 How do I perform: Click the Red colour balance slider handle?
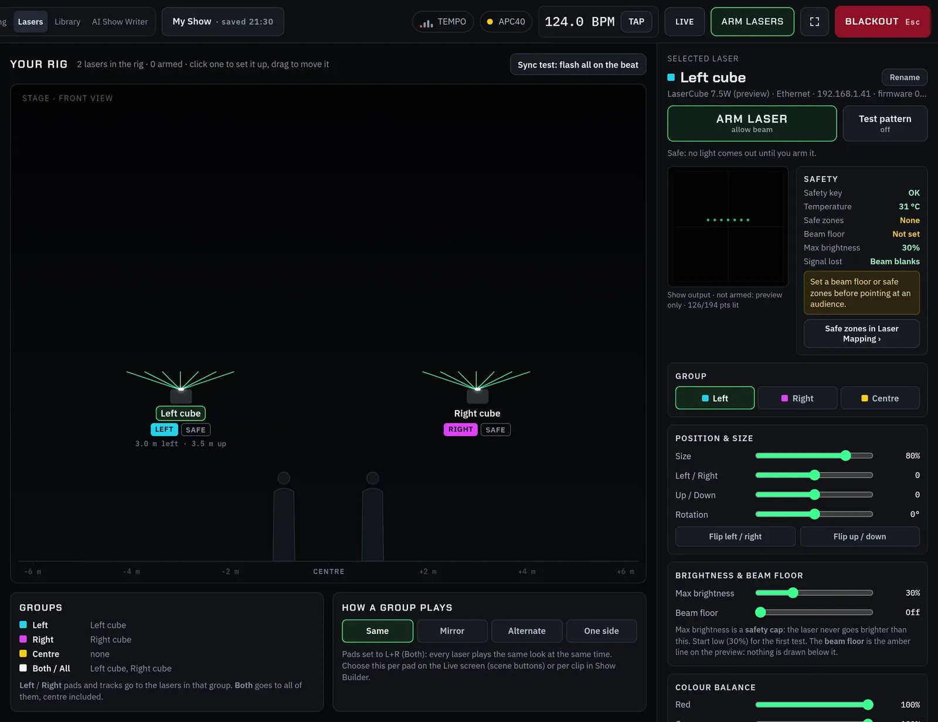[868, 704]
